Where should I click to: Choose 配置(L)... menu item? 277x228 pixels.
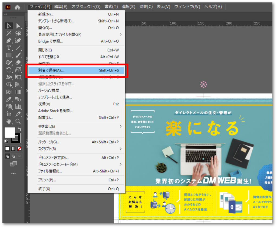pos(76,118)
